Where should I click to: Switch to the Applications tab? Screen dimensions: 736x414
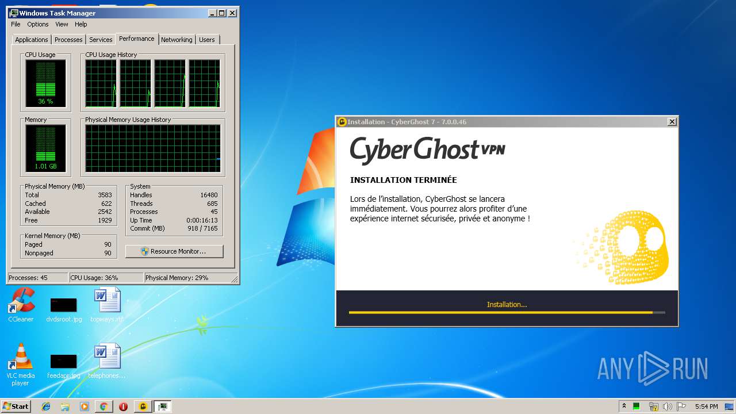(x=32, y=40)
